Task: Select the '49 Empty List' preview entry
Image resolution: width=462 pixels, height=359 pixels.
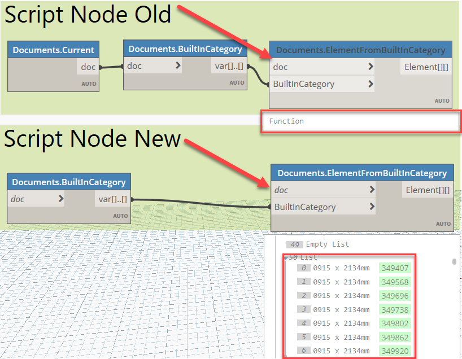Action: [x=327, y=244]
